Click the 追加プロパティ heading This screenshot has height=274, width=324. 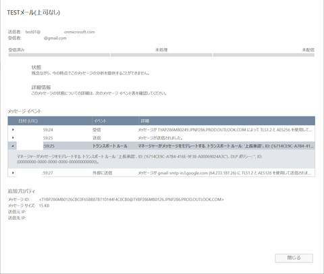click(x=22, y=191)
